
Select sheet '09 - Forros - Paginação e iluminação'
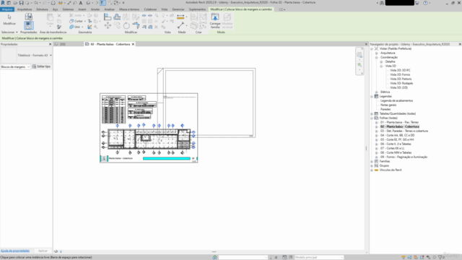point(404,157)
